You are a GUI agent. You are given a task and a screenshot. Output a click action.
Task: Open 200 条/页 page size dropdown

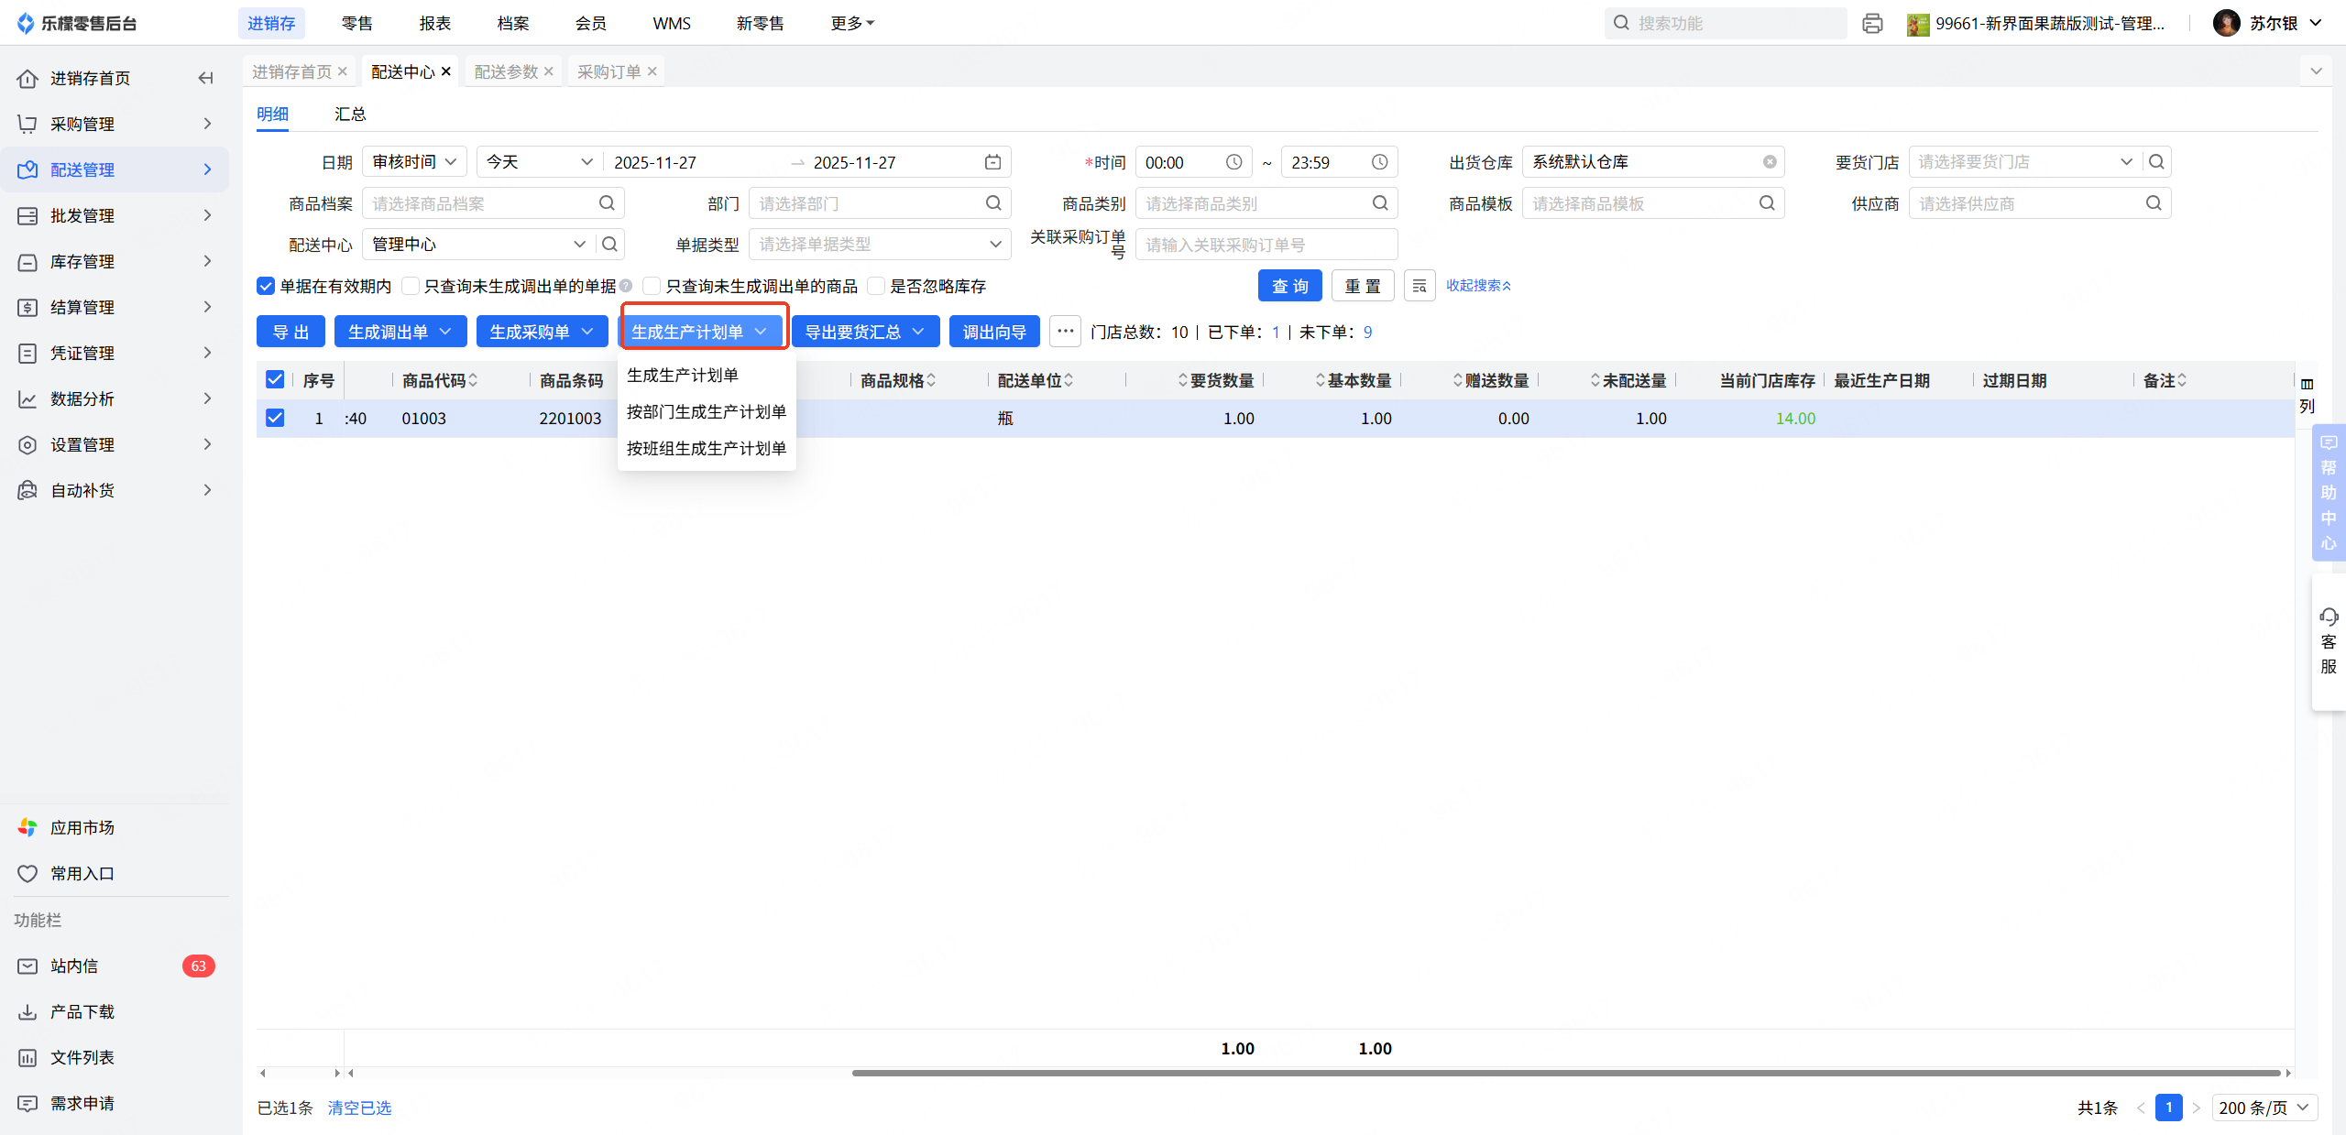(x=2264, y=1108)
